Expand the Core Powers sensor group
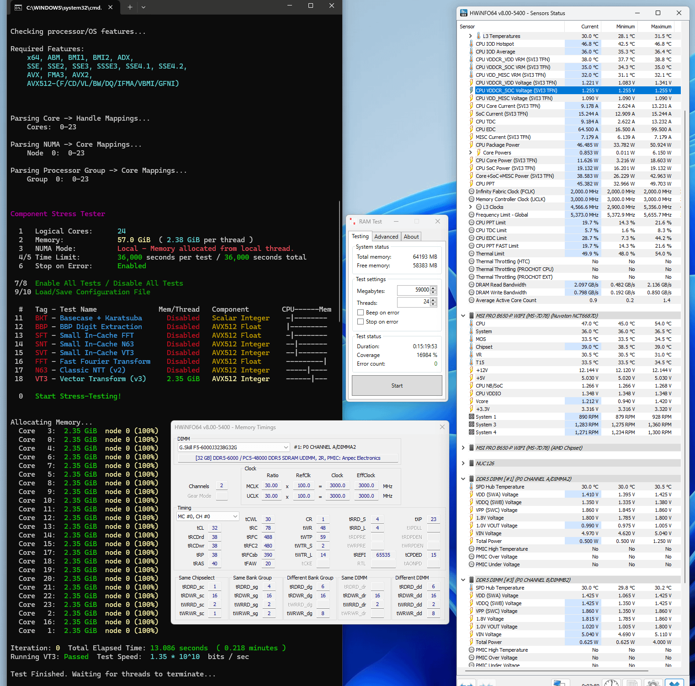695x686 pixels. pyautogui.click(x=470, y=153)
